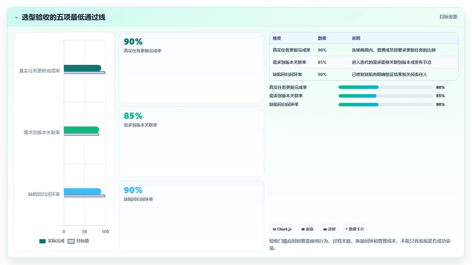Open the 85% 需求到版本关联率 data card
This screenshot has height=265, width=472.
(191, 142)
